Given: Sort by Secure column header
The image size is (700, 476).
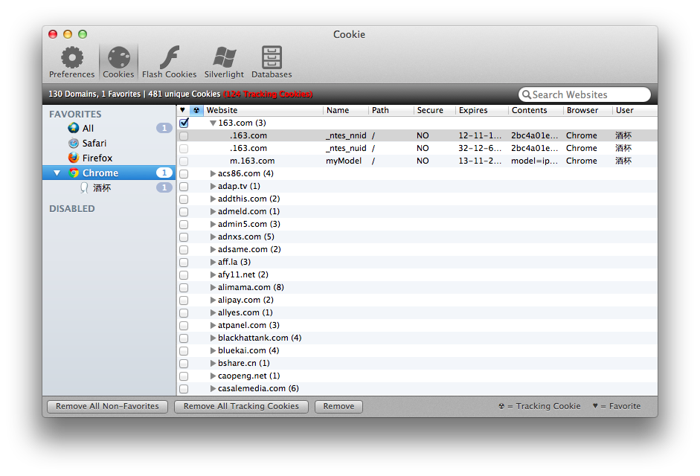Looking at the screenshot, I should [x=434, y=110].
